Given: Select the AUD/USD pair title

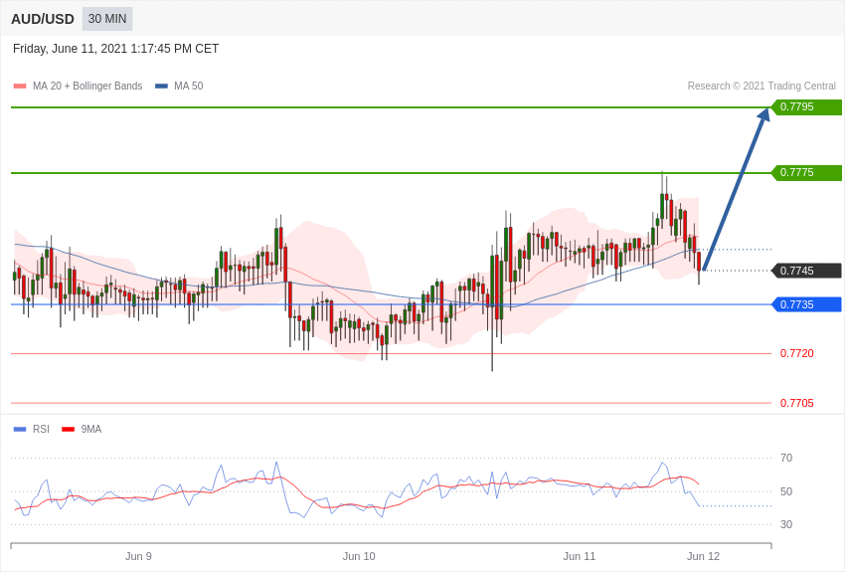Looking at the screenshot, I should click(43, 20).
